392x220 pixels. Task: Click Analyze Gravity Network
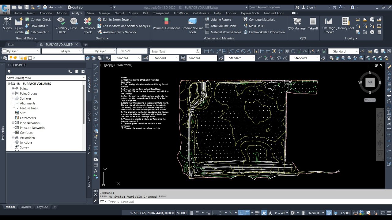click(117, 32)
